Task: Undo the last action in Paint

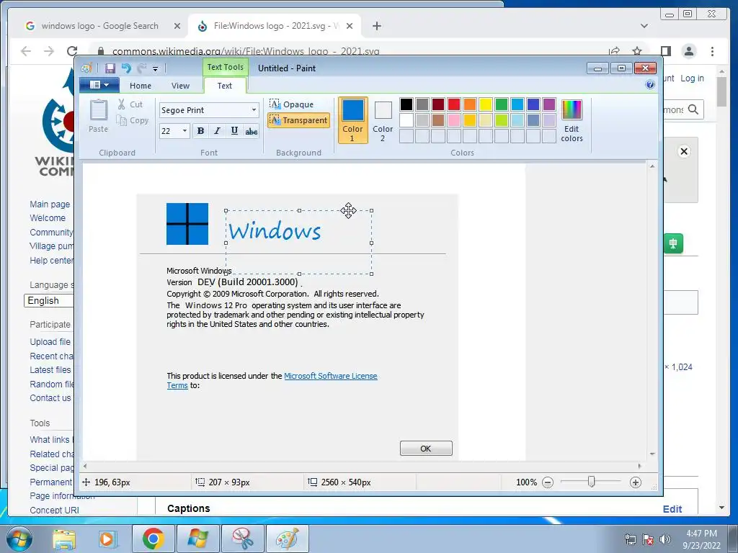Action: pyautogui.click(x=125, y=68)
